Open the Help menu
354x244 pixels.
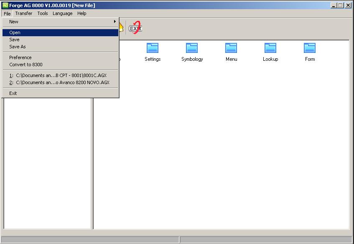click(x=82, y=13)
